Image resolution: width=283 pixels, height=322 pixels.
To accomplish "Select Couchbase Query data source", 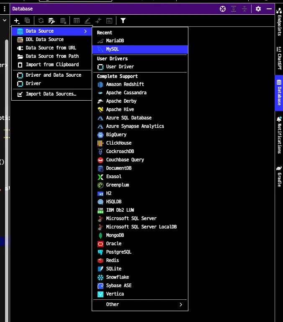I will pyautogui.click(x=140, y=160).
